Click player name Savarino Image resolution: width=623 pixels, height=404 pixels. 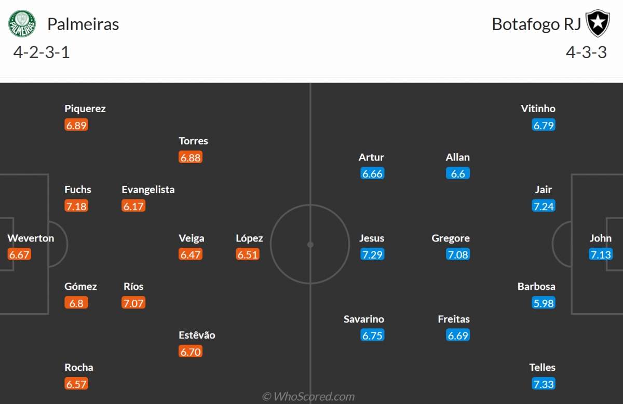pos(364,319)
